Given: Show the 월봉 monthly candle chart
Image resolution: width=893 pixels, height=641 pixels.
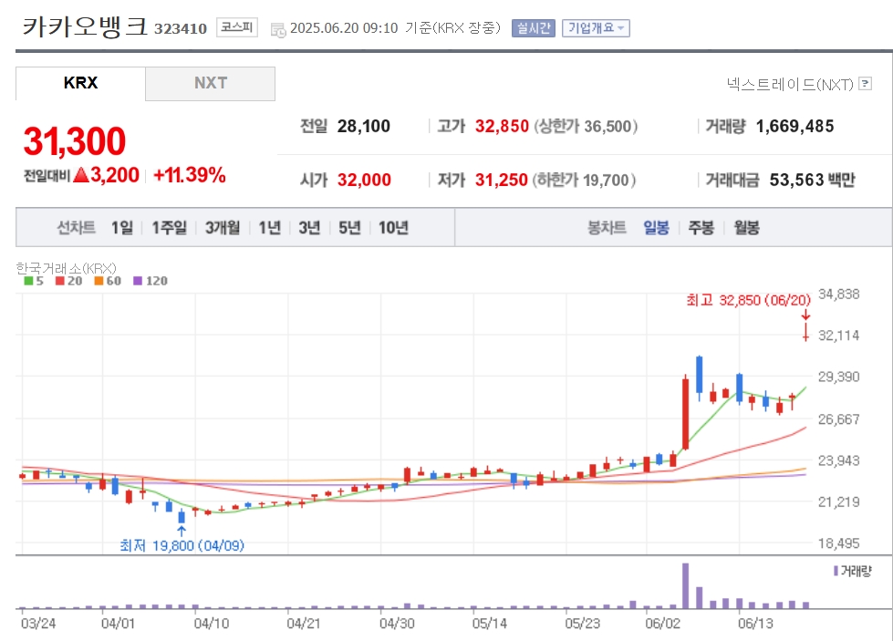Looking at the screenshot, I should tap(747, 228).
